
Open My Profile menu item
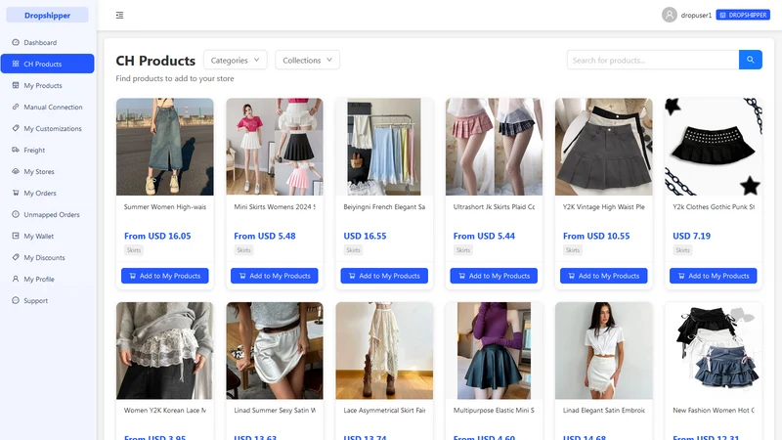coord(47,279)
